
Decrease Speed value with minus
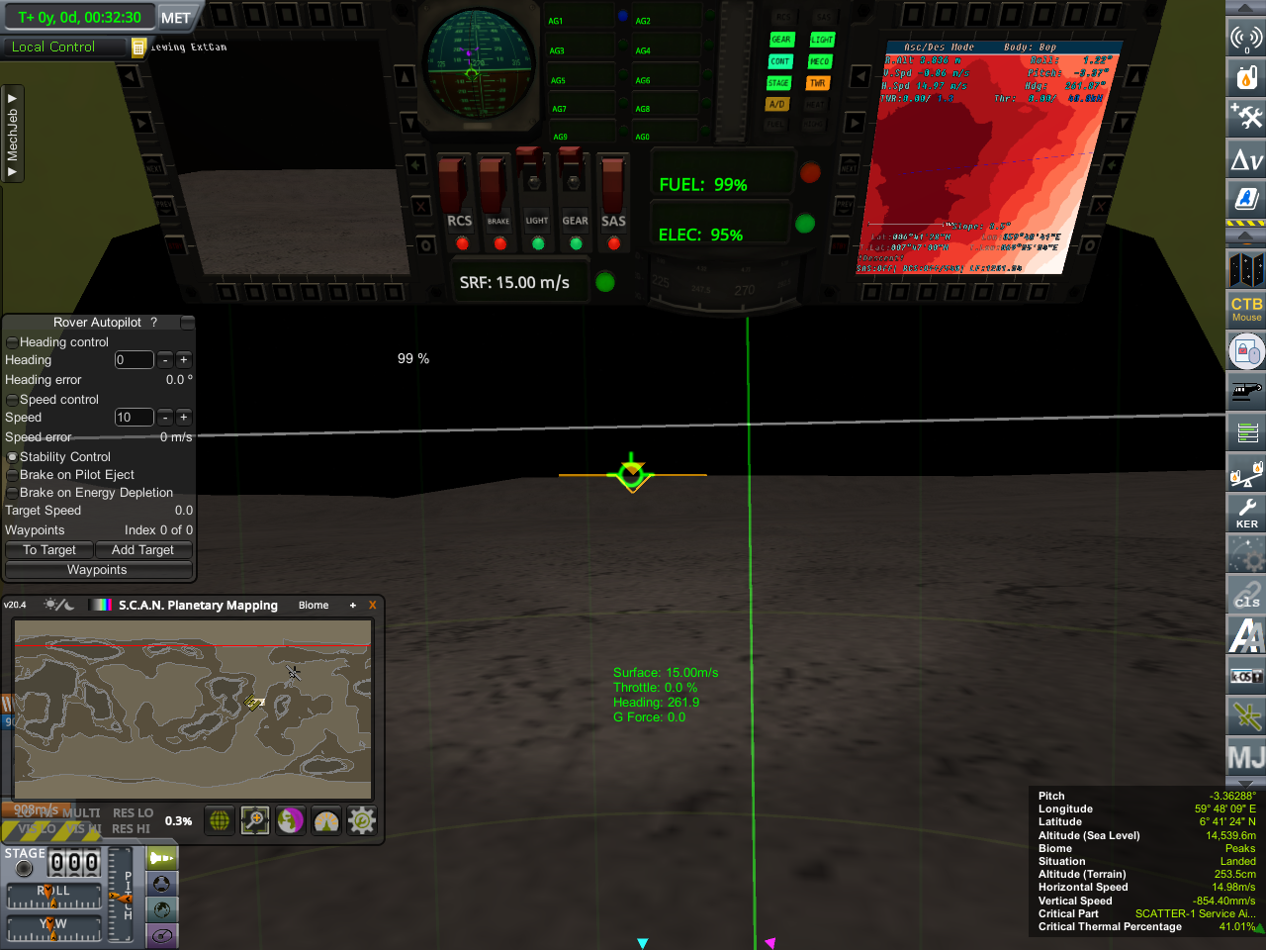click(165, 418)
